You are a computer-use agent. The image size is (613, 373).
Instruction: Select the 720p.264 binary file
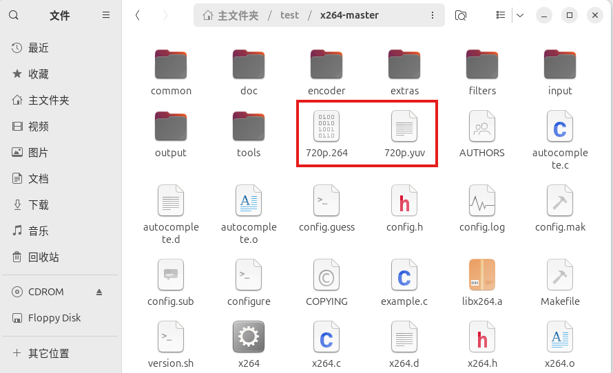click(326, 135)
